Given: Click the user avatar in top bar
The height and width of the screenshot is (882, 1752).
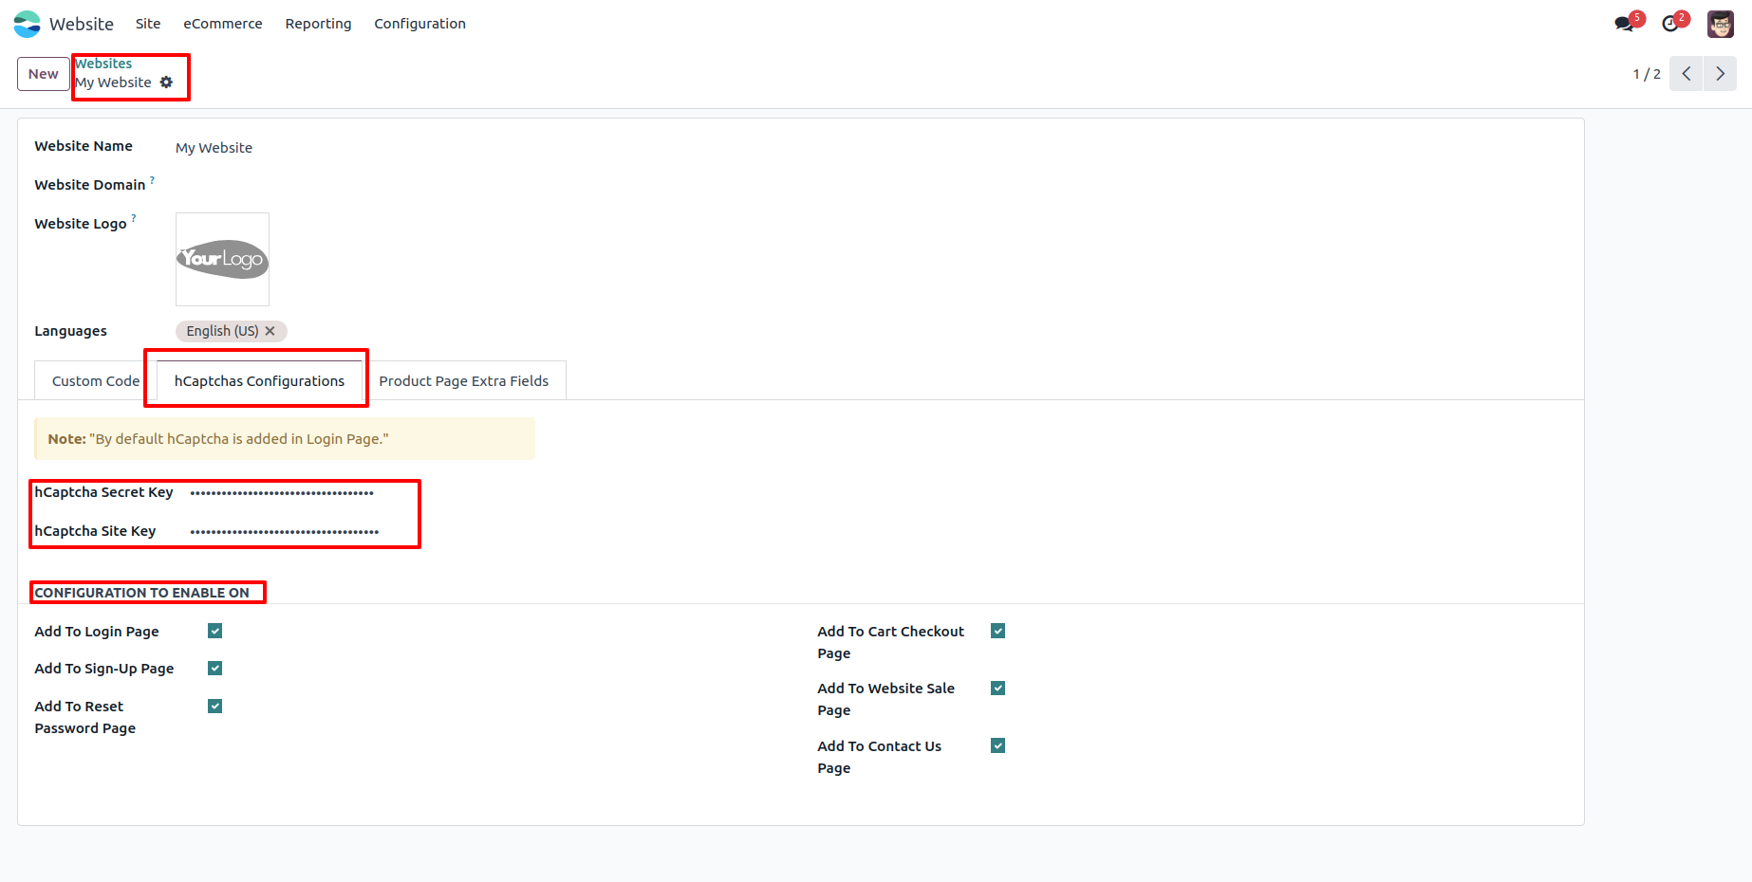Looking at the screenshot, I should [1720, 24].
